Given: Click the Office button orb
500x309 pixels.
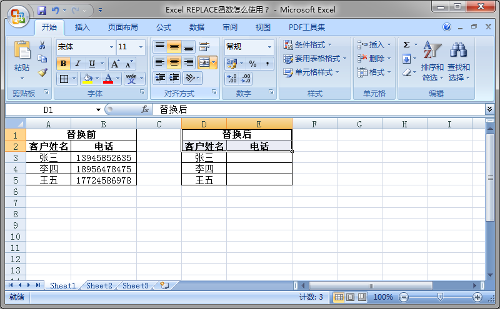Looking at the screenshot, I should [18, 17].
